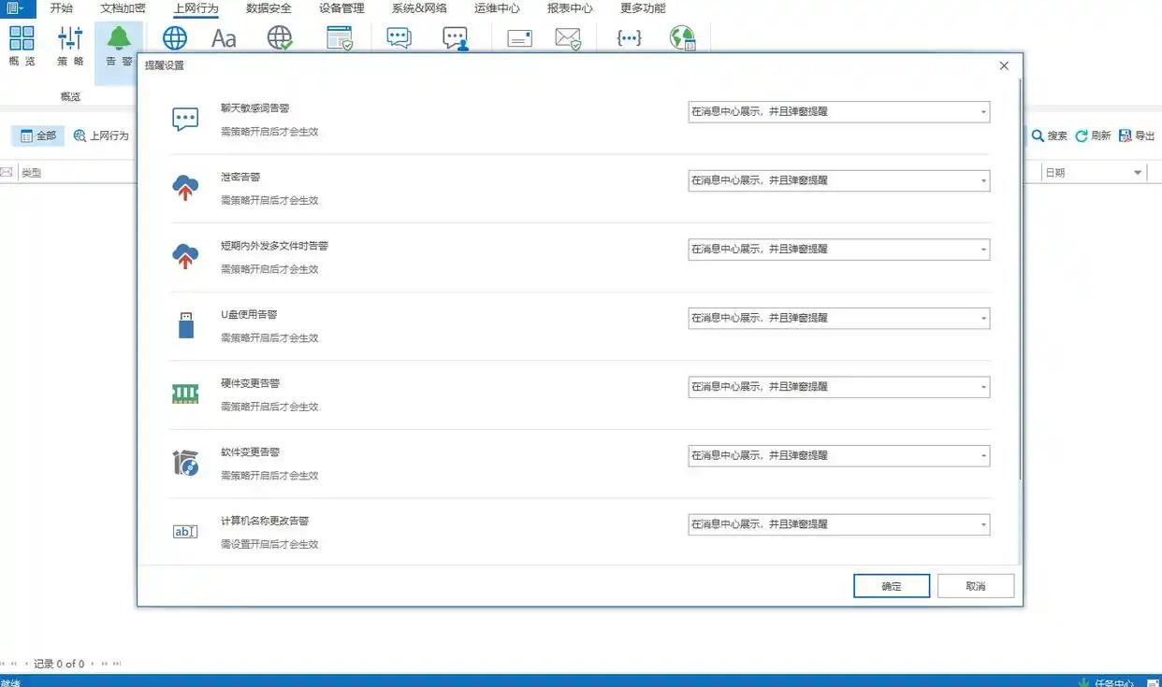Click the dialog's vertical scrollbar

[1020, 280]
